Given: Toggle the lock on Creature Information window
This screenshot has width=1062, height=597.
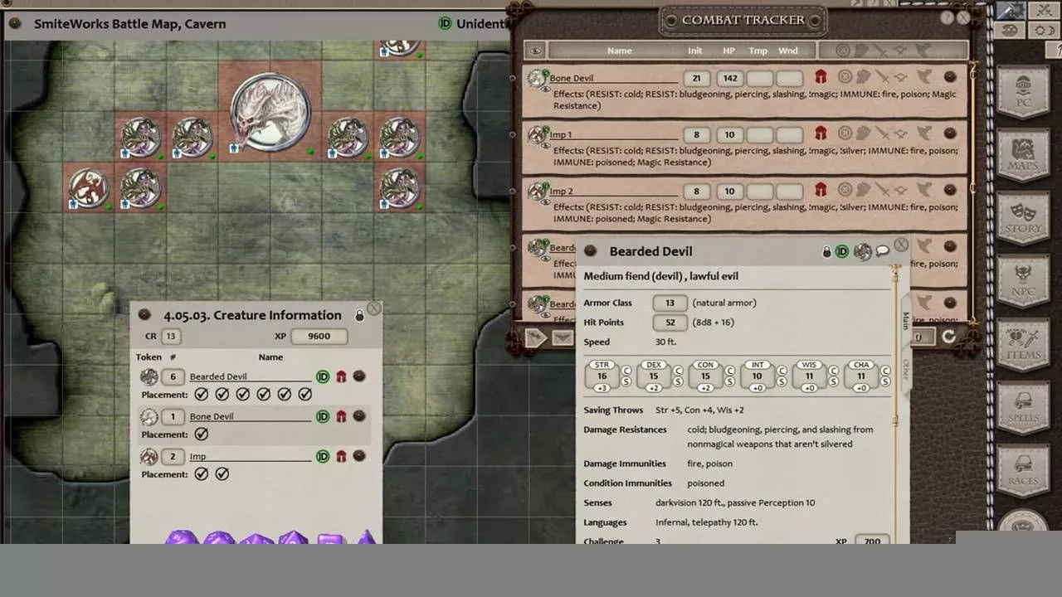Looking at the screenshot, I should click(359, 316).
